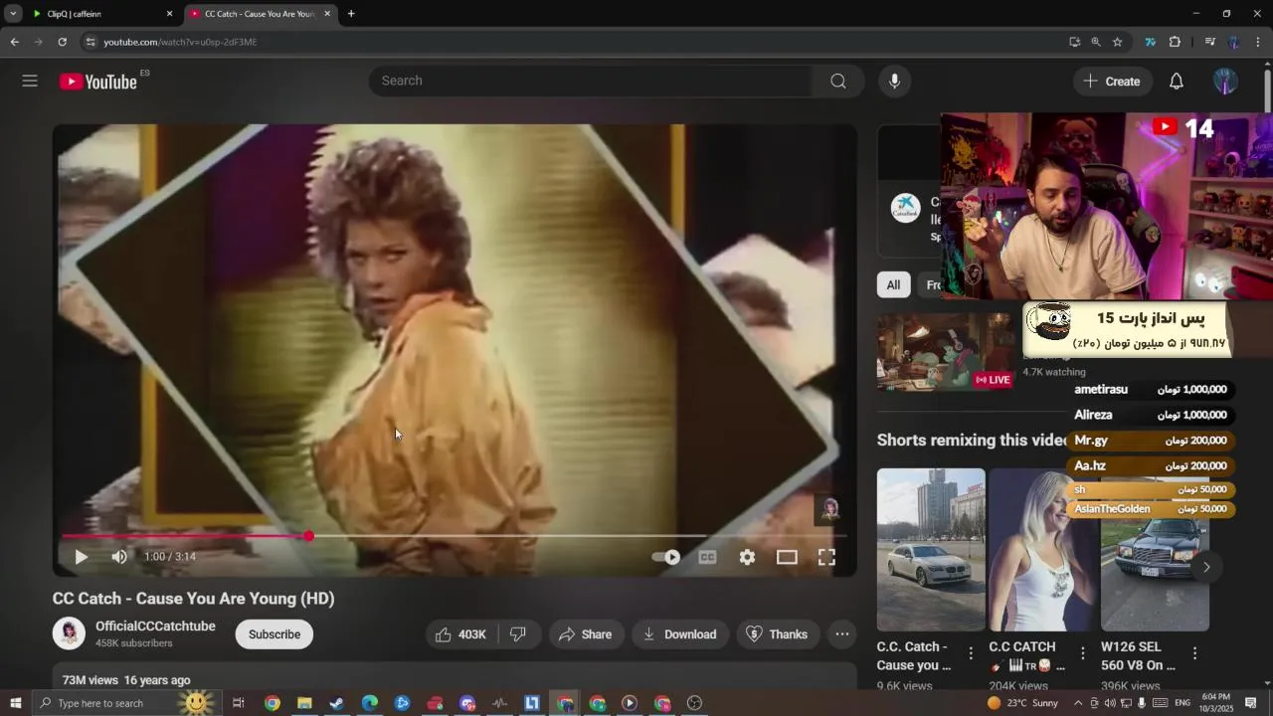The width and height of the screenshot is (1273, 716).
Task: Open options for the W126 SEL Short
Action: pos(1194,653)
